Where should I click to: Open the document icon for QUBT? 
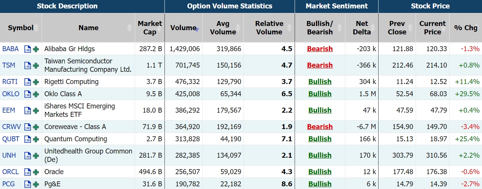27,139
